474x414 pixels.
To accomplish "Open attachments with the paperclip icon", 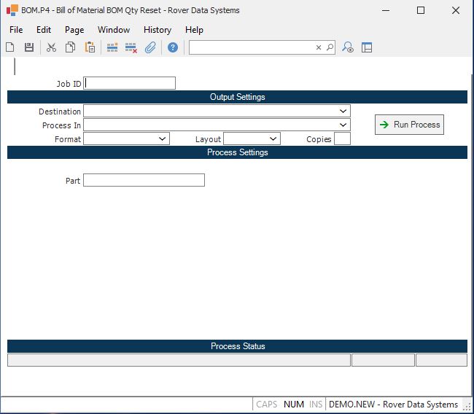I will tap(150, 47).
